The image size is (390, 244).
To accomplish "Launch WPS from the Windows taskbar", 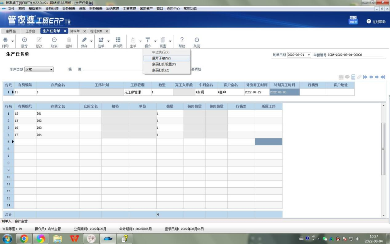I will click(x=74, y=239).
